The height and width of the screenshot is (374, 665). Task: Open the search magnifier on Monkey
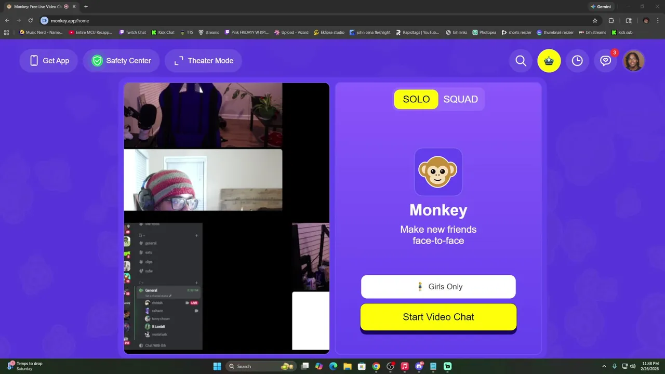point(521,61)
